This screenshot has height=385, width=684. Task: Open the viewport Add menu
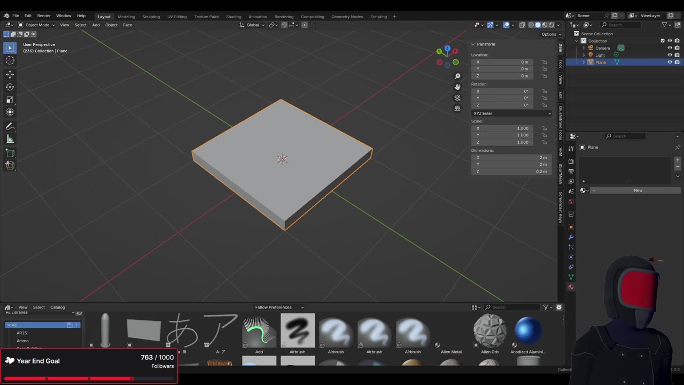96,25
